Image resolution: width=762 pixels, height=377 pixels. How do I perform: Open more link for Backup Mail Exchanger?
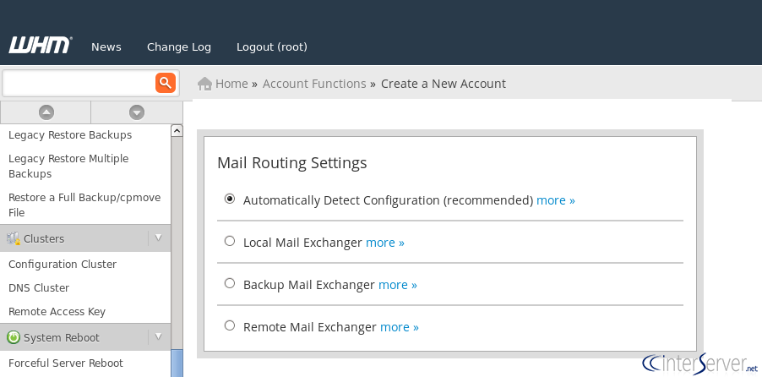coord(398,285)
